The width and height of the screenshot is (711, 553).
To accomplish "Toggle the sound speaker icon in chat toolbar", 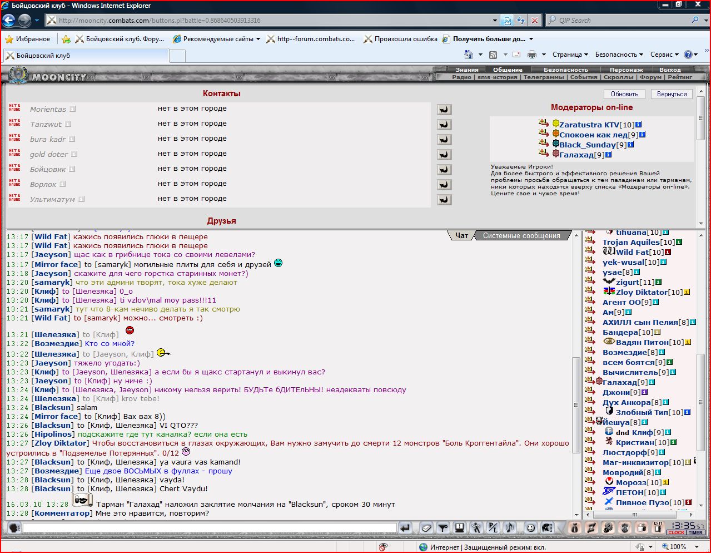I will (x=509, y=527).
